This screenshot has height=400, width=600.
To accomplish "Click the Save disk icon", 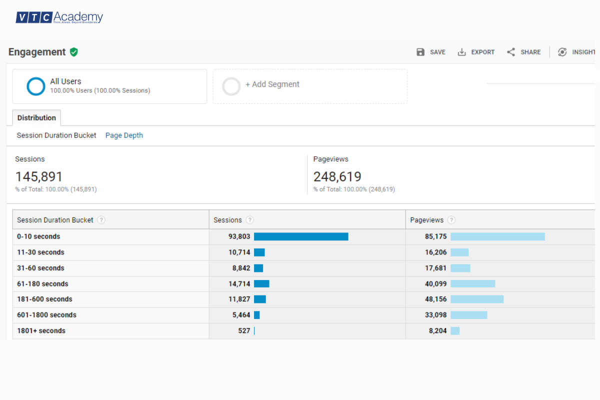I will 420,52.
